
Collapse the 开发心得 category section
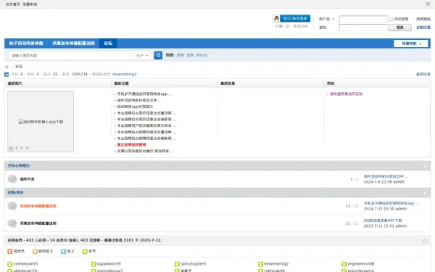[425, 166]
